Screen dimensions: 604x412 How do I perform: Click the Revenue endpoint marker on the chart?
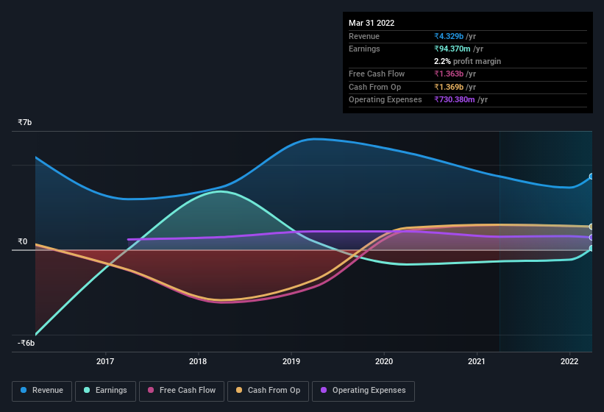pyautogui.click(x=591, y=177)
